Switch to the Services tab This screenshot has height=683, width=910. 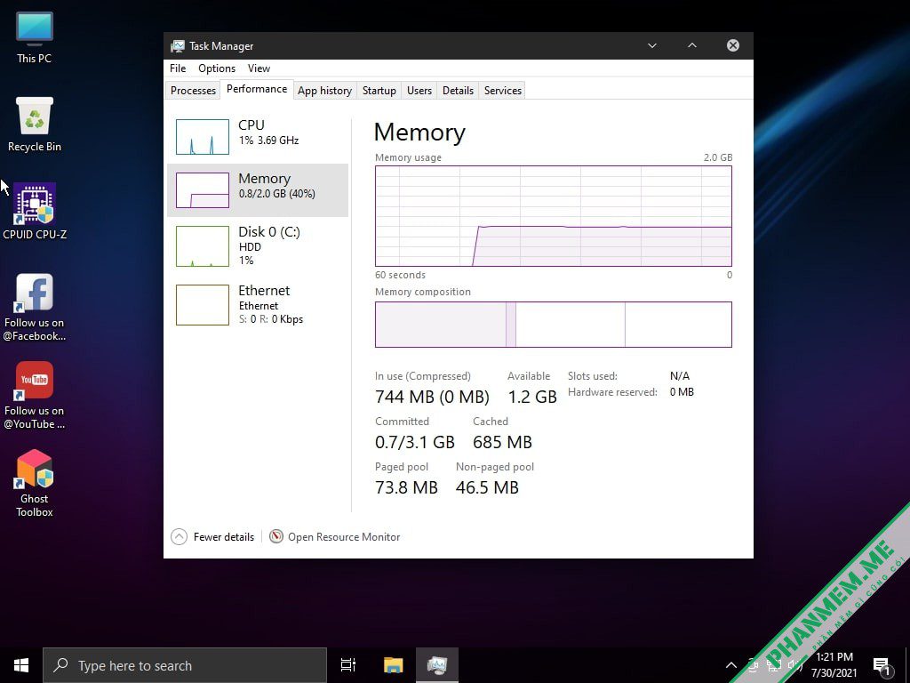pos(503,91)
